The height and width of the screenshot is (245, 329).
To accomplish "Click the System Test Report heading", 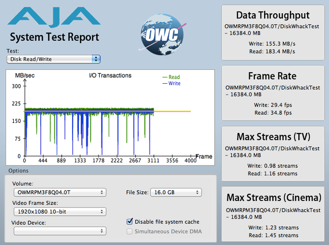I will coord(54,37).
